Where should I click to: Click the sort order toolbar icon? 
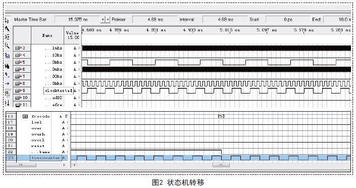pos(7,103)
